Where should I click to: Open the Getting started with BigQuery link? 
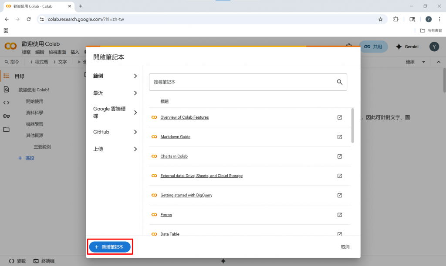pyautogui.click(x=186, y=195)
